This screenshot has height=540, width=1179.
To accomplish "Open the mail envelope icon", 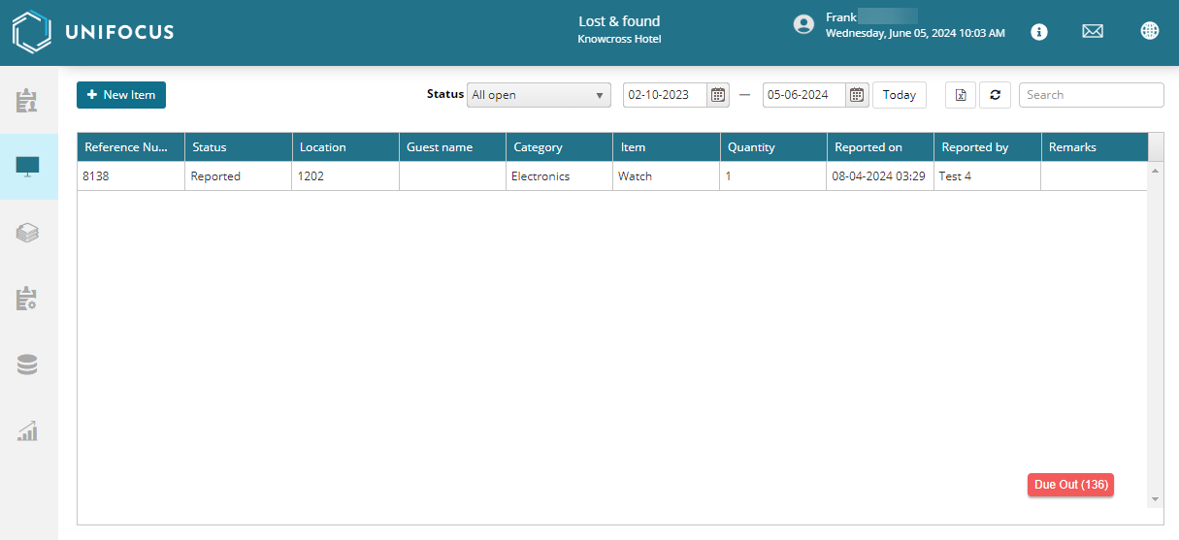I will coord(1093,31).
